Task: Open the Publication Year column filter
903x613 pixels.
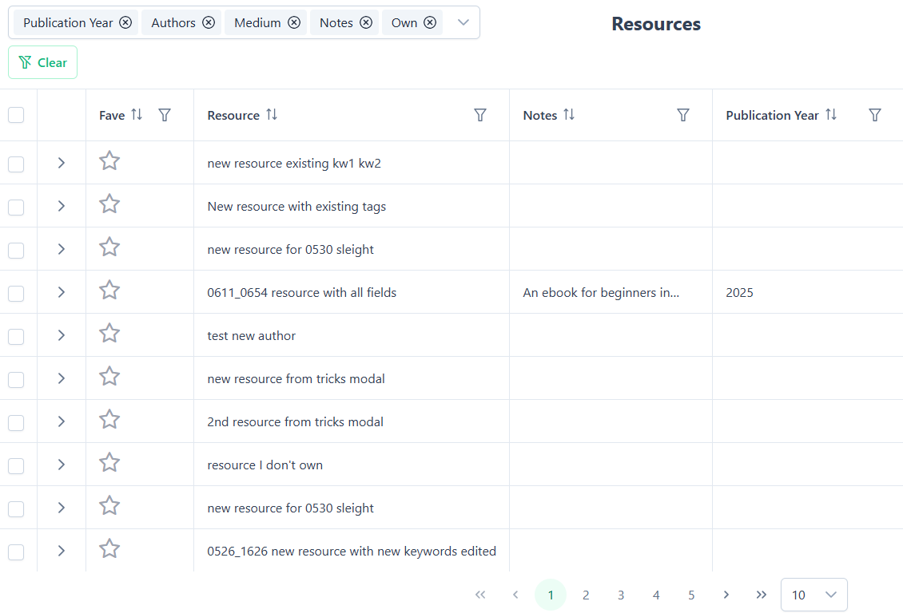Action: click(875, 115)
